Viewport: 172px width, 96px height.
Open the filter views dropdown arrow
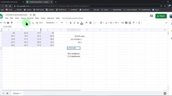pos(136,23)
